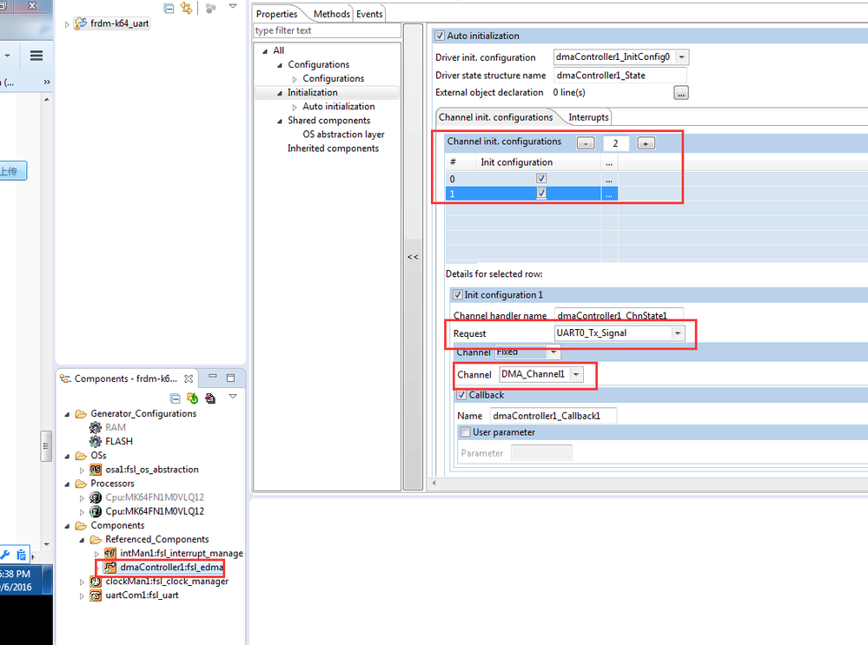Click link-with-editor icon in project panel
Screen dimensions: 868x645
pyautogui.click(x=187, y=9)
